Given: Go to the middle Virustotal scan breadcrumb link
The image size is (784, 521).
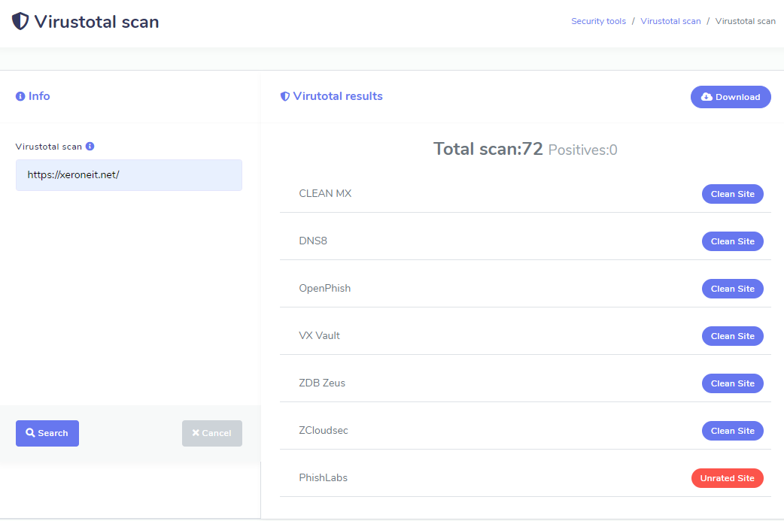Looking at the screenshot, I should pyautogui.click(x=670, y=21).
